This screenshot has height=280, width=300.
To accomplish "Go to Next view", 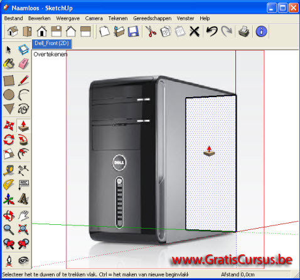I will pos(23,244).
